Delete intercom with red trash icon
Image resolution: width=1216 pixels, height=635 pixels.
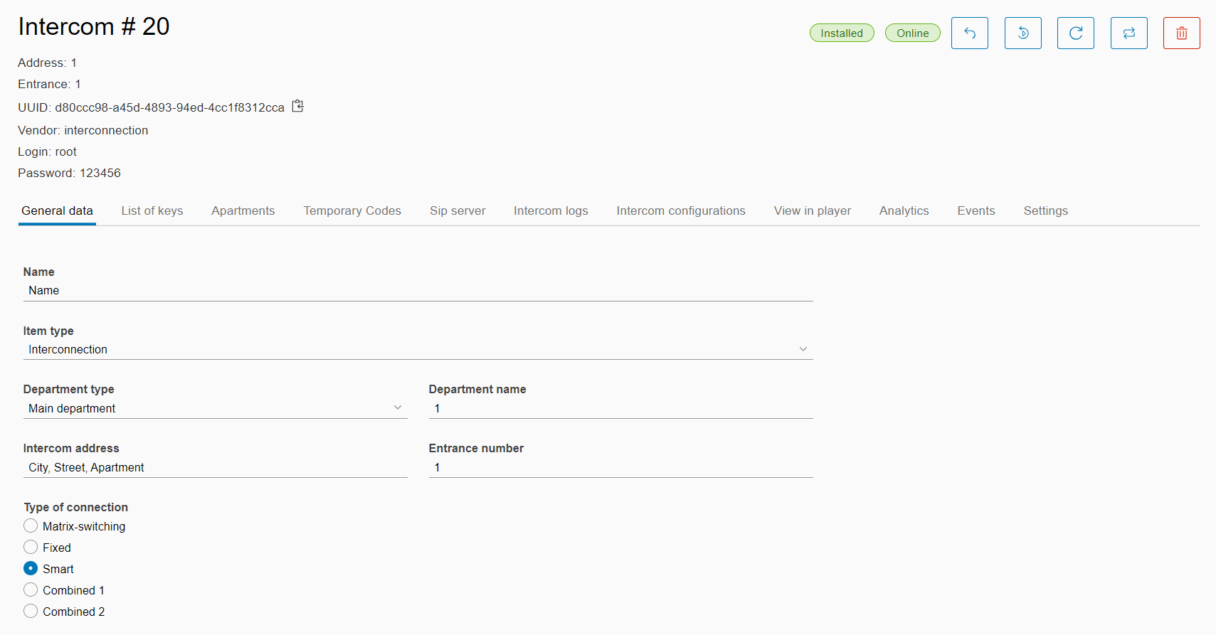(x=1181, y=33)
